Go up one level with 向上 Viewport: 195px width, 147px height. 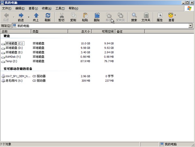click(x=36, y=17)
